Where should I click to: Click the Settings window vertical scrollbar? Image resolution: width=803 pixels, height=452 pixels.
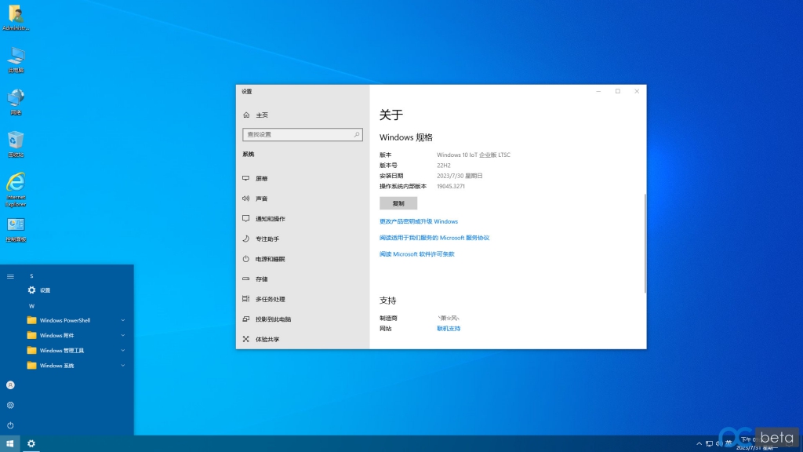point(645,243)
